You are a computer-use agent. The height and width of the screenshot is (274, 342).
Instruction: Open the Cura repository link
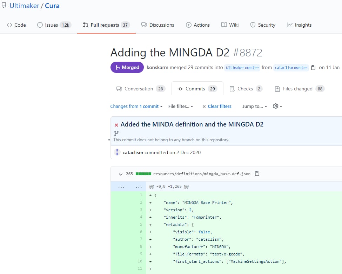[52, 6]
